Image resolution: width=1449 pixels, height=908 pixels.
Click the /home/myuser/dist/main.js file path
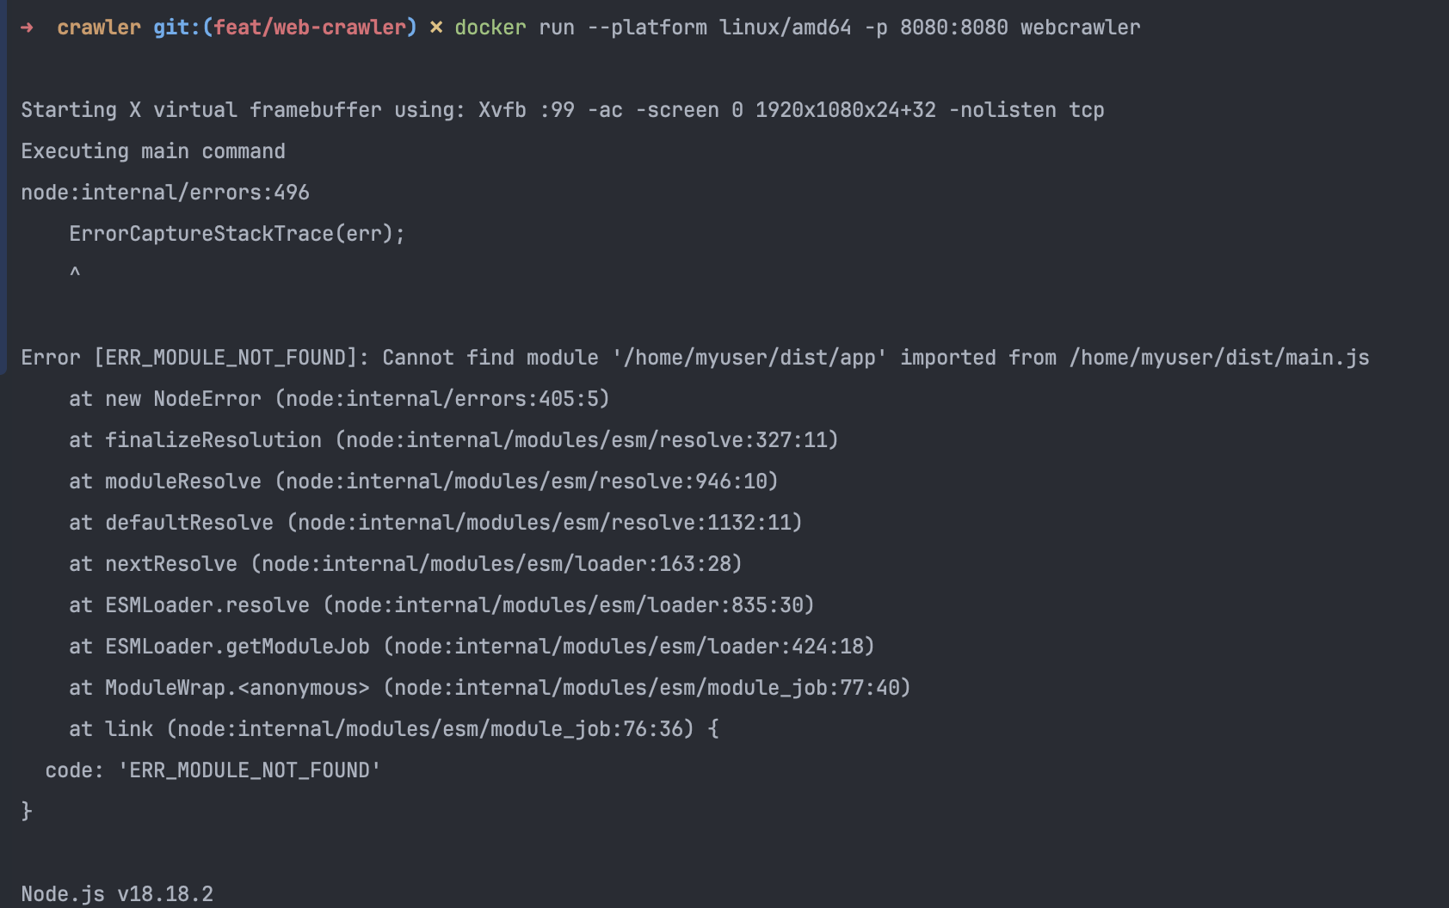click(x=1219, y=358)
